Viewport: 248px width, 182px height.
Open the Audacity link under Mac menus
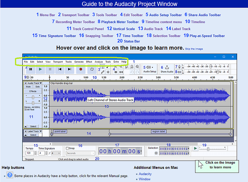click(x=145, y=174)
